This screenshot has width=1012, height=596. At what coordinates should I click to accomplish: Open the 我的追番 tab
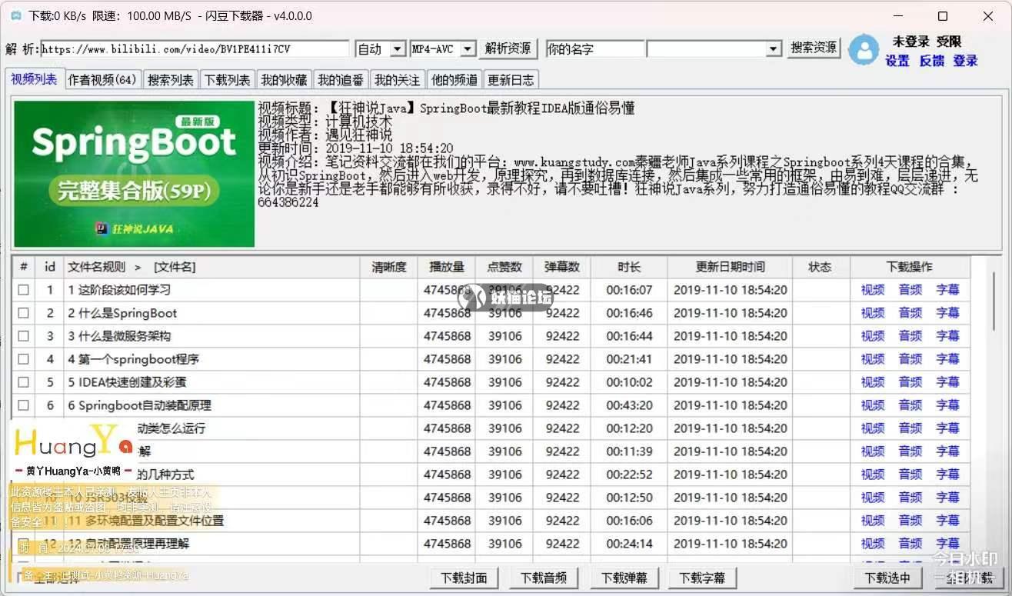pyautogui.click(x=341, y=79)
